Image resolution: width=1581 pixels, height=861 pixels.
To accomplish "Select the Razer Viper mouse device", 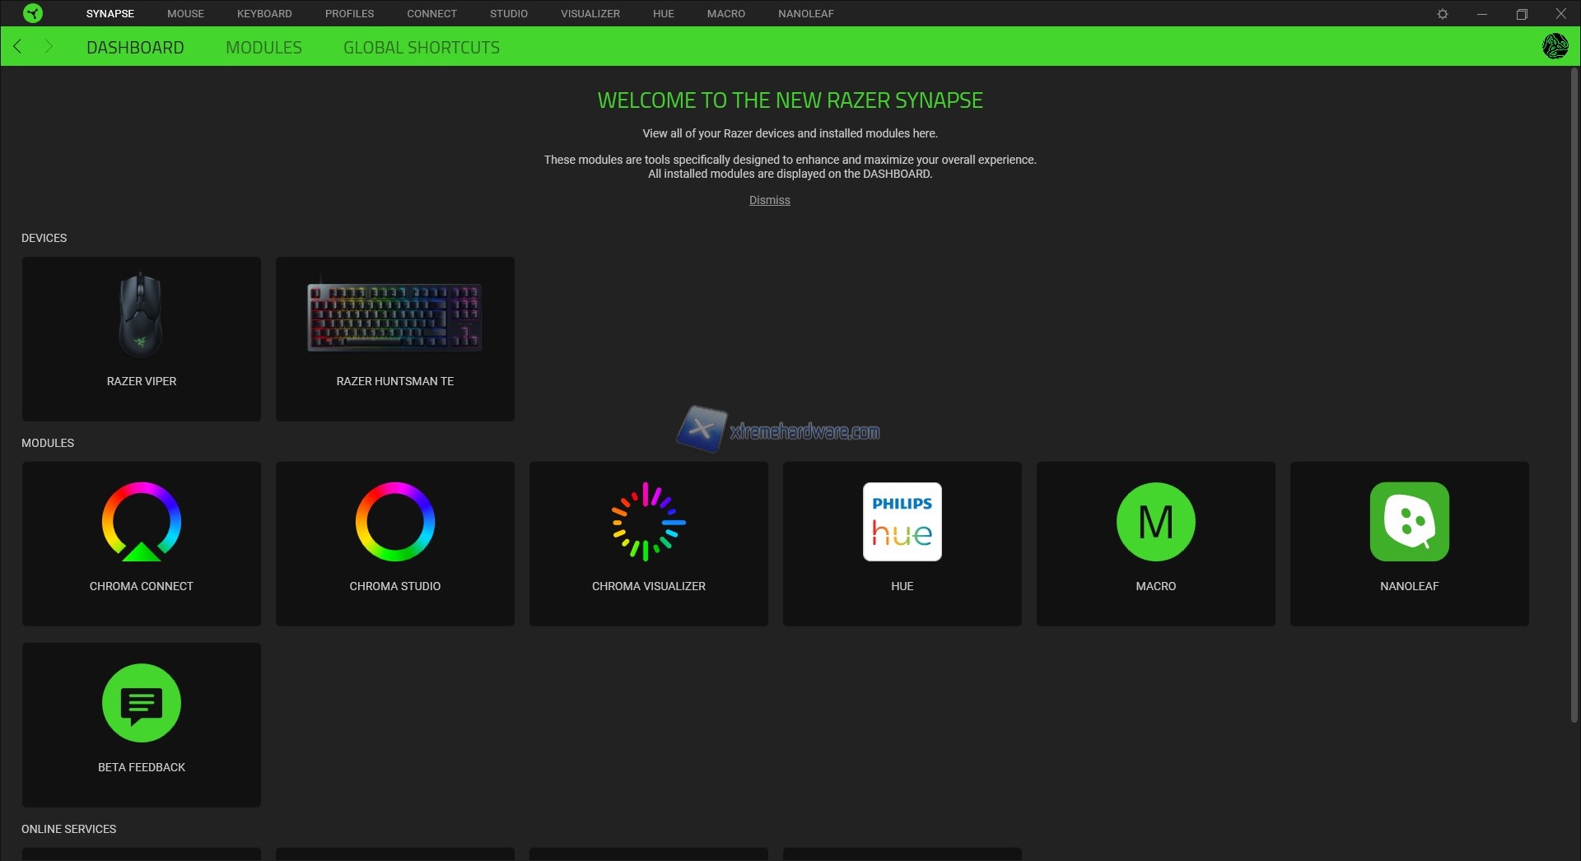I will 142,338.
